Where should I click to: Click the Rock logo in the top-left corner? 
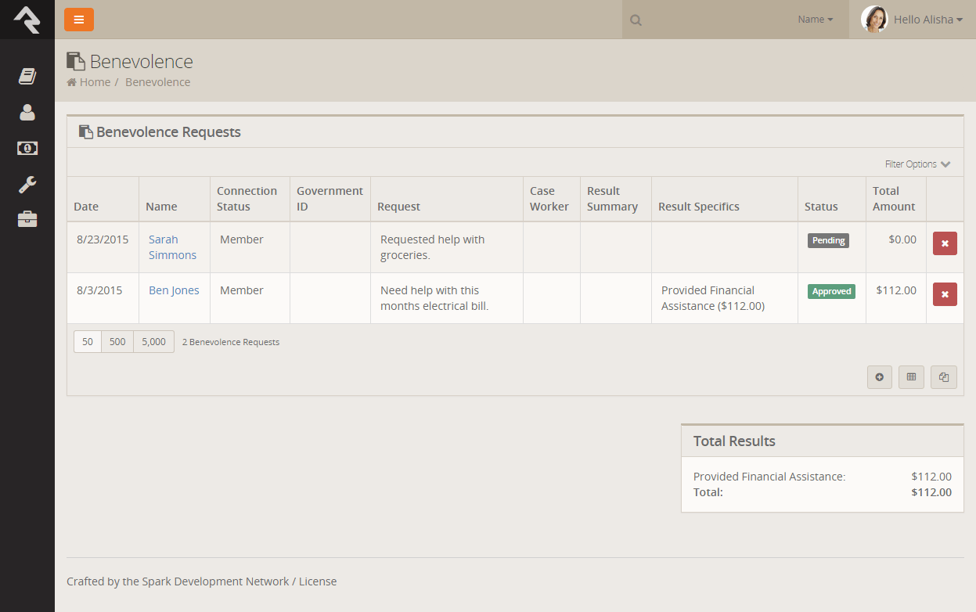[x=27, y=20]
